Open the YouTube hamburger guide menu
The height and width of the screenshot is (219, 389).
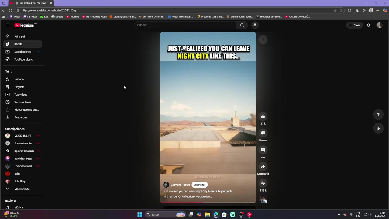click(x=8, y=25)
